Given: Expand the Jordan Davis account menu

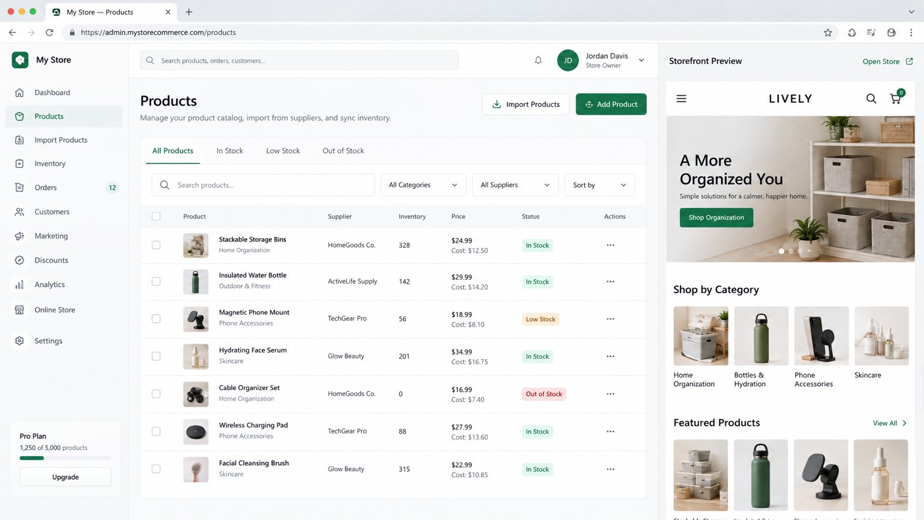Looking at the screenshot, I should pos(641,60).
